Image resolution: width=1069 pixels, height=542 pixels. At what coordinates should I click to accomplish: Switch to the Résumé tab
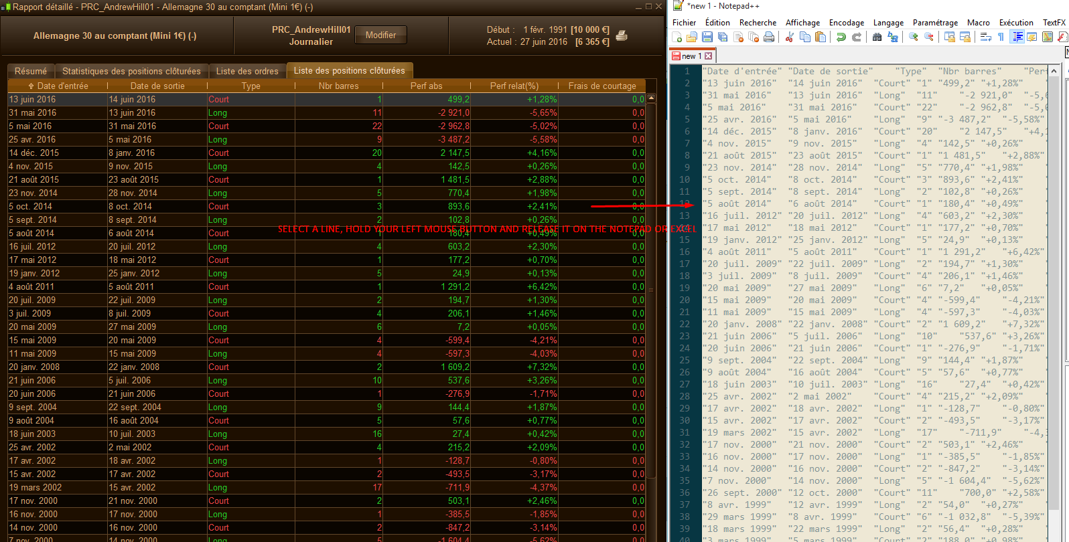tap(31, 71)
